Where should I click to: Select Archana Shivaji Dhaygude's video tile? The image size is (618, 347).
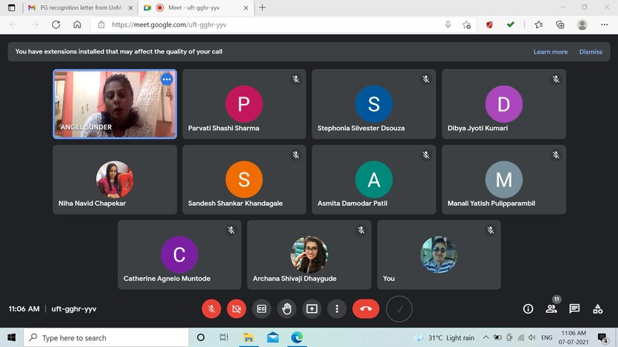(309, 254)
